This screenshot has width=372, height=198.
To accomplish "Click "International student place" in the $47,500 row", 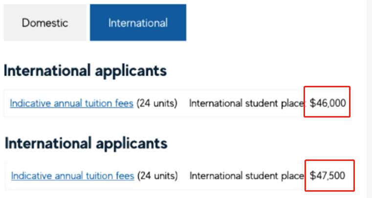I will pyautogui.click(x=247, y=176).
